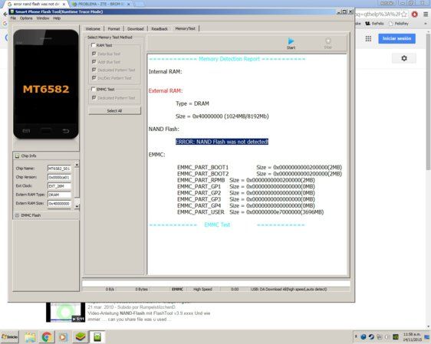
Task: Click the Flash Tool title bar icon
Action: click(12, 11)
